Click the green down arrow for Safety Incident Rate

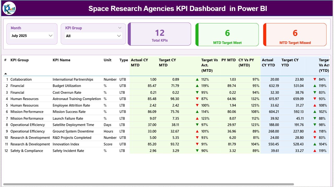click(x=198, y=151)
